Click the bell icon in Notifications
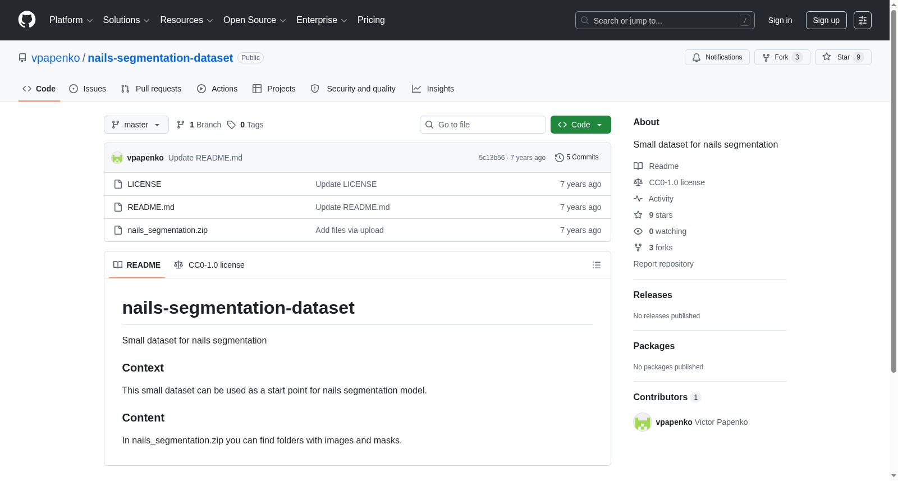 coord(697,57)
